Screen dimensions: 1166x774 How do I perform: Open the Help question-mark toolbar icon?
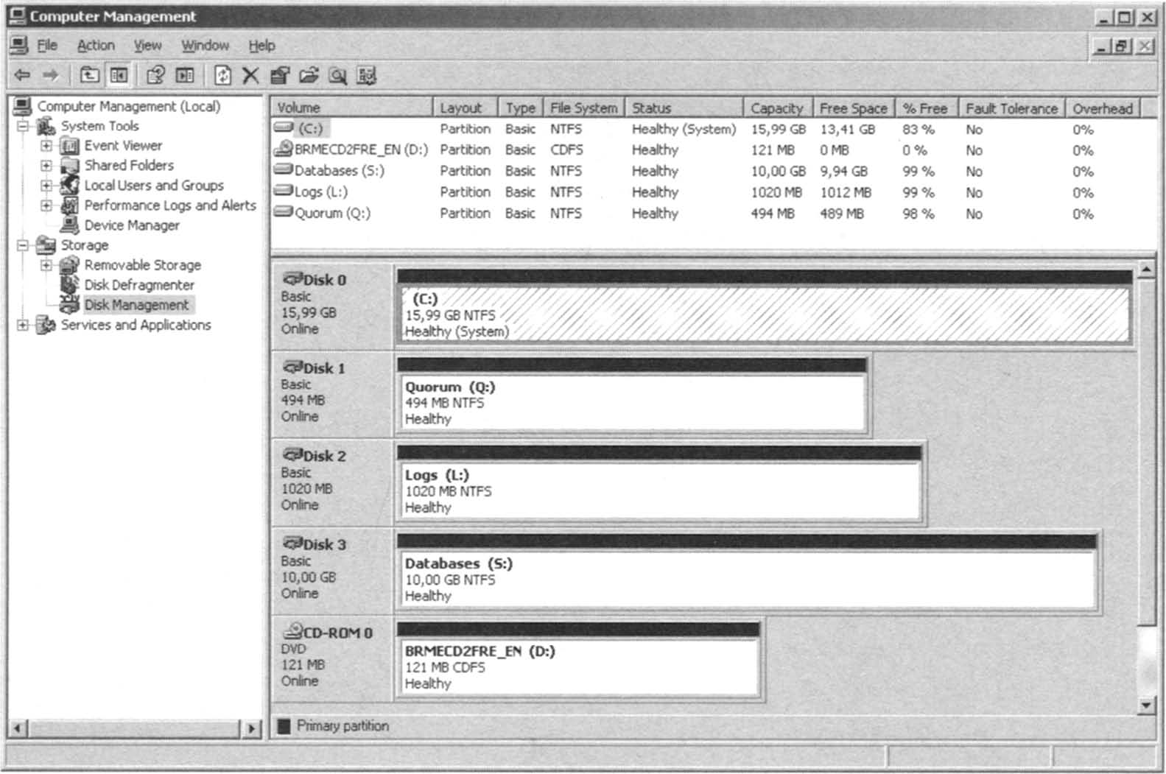coord(155,75)
